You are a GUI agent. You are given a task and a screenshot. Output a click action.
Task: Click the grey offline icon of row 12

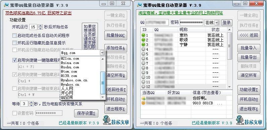coord(143,86)
